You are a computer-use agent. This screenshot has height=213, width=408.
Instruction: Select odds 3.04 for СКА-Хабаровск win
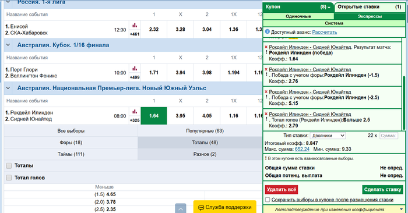pos(207,29)
